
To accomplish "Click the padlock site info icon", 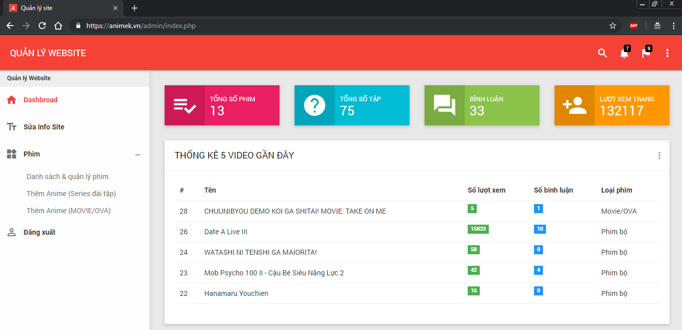I will [78, 26].
